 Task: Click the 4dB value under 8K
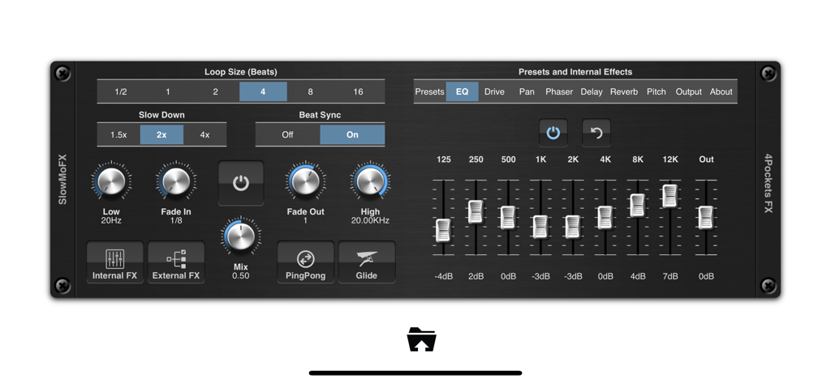(x=638, y=276)
